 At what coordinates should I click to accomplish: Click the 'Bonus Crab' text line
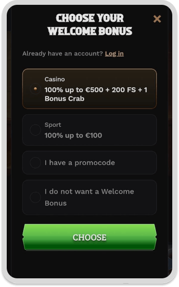(64, 99)
